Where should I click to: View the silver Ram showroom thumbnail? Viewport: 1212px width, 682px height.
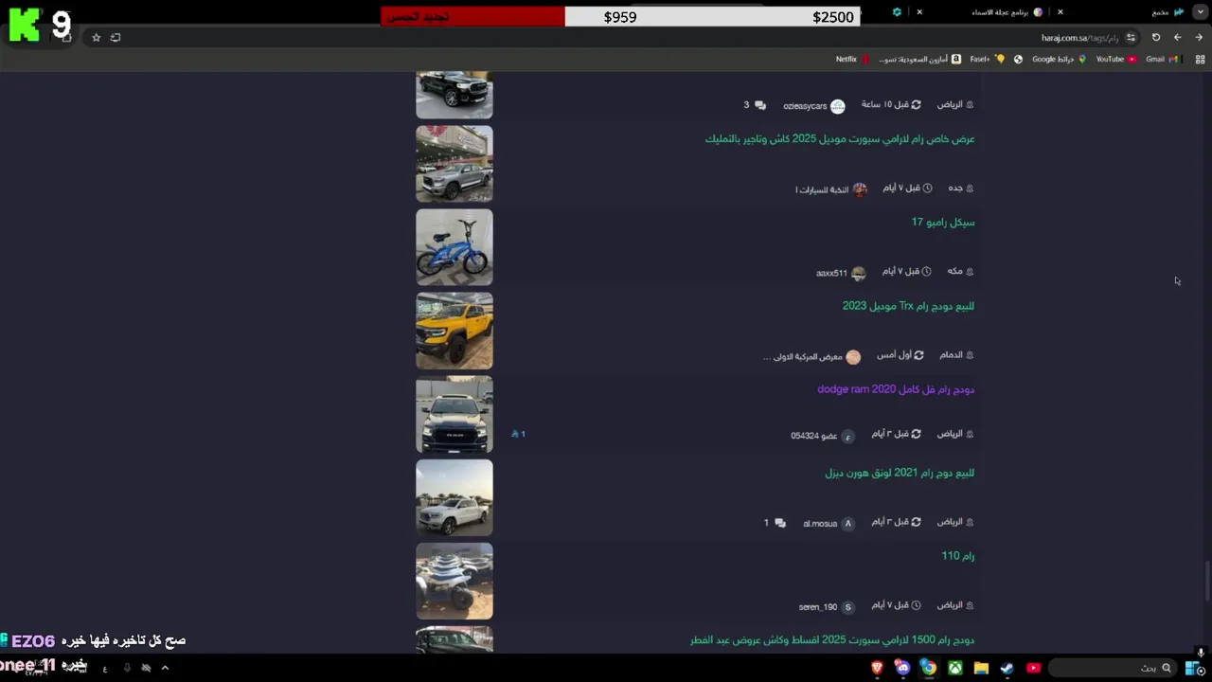[454, 164]
